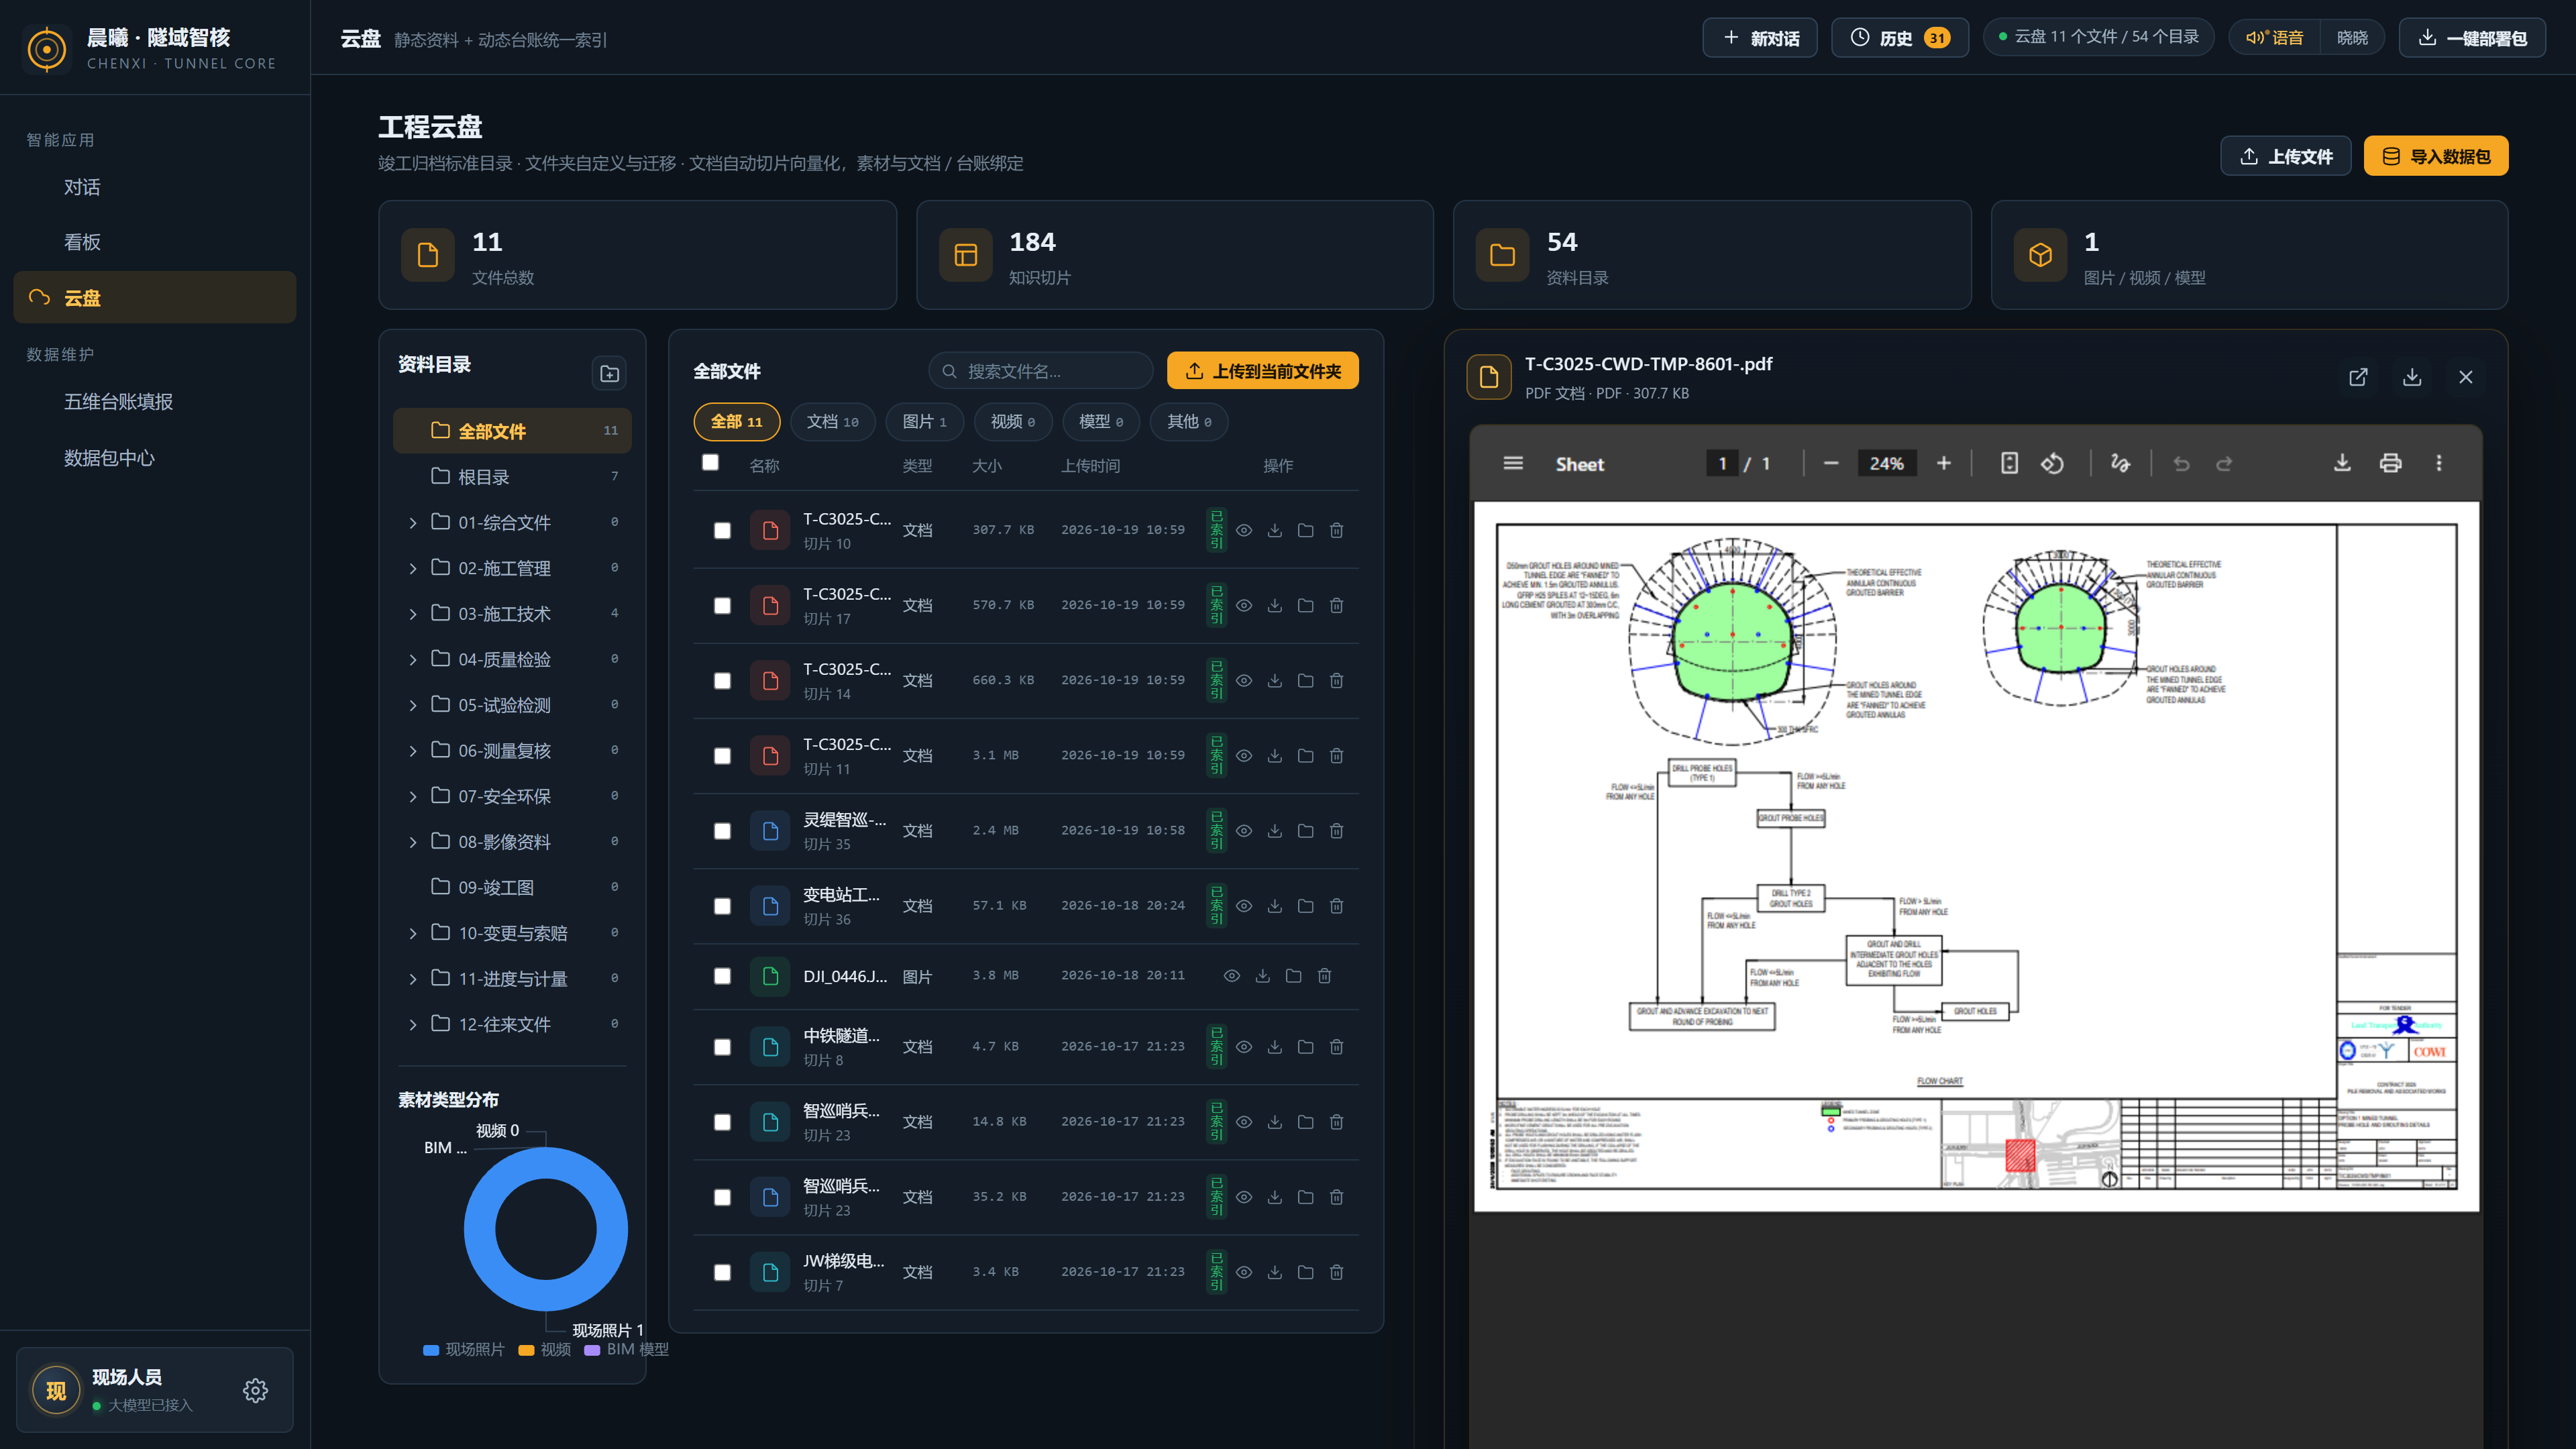Viewport: 2576px width, 1449px height.
Task: Toggle 语音 voice option in top bar
Action: 2275,38
